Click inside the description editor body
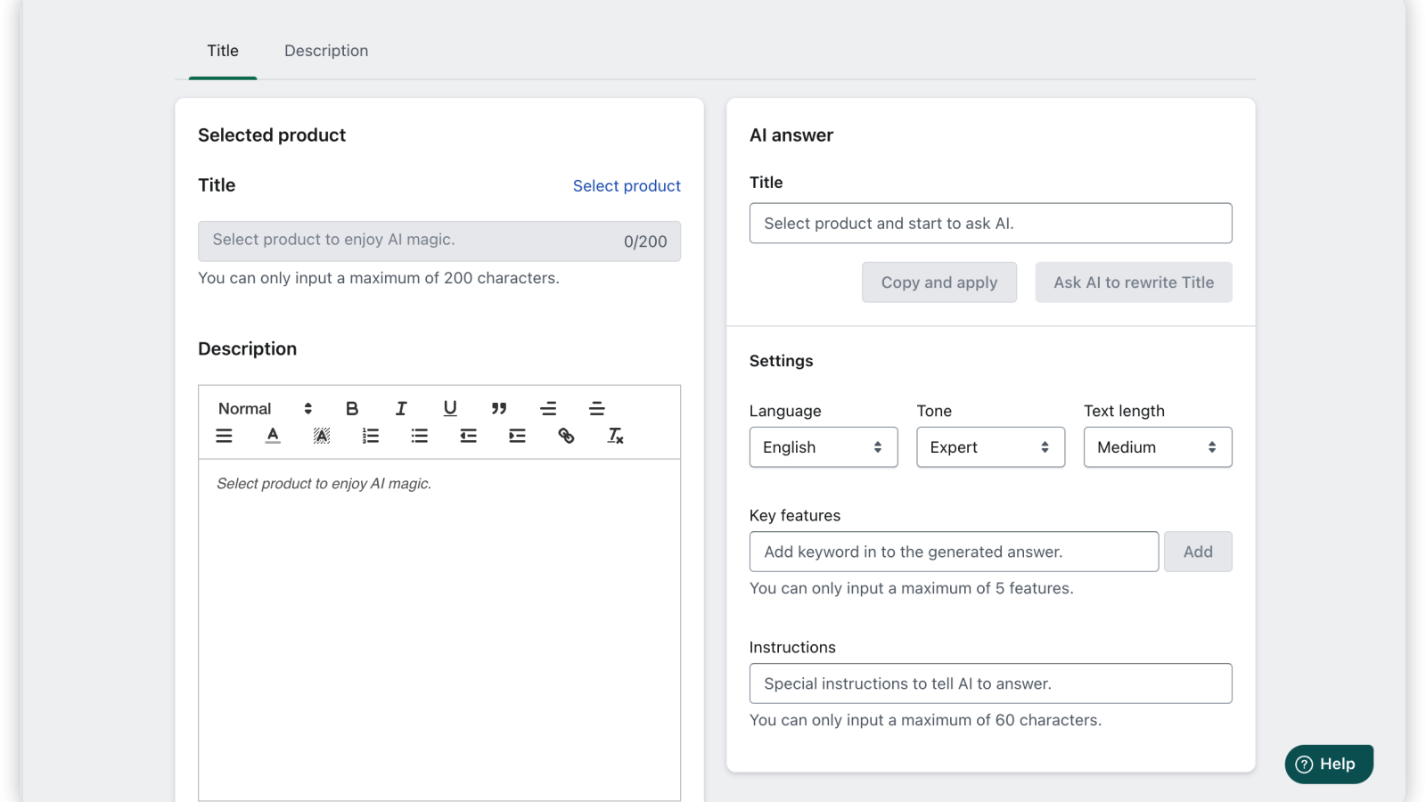This screenshot has width=1426, height=802. click(439, 630)
